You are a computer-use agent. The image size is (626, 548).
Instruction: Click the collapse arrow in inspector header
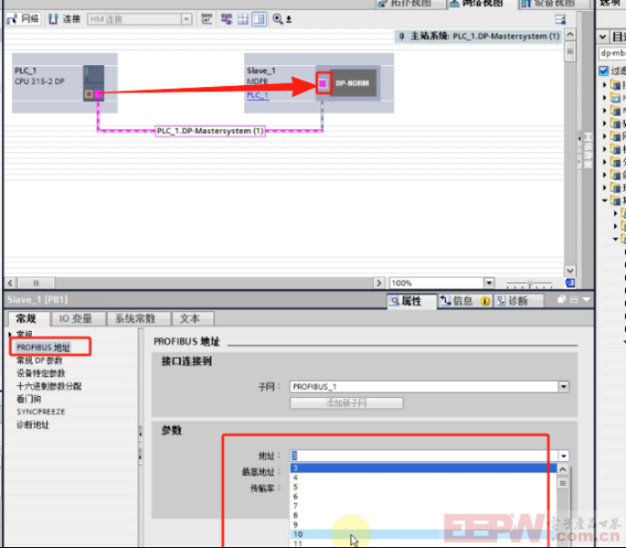(x=586, y=299)
